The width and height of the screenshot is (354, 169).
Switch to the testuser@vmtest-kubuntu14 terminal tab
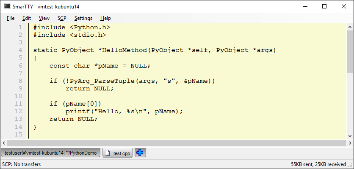(51, 153)
